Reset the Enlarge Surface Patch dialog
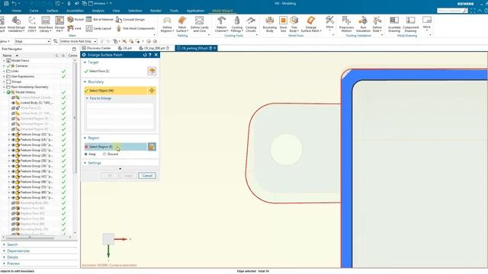The height and width of the screenshot is (274, 488). point(145,55)
